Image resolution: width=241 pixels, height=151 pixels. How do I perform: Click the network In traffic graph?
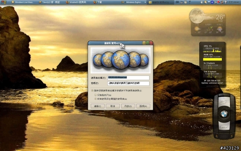click(x=212, y=66)
